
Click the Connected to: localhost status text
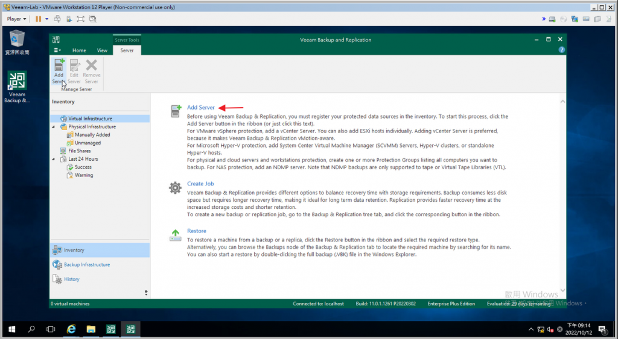[x=318, y=303]
